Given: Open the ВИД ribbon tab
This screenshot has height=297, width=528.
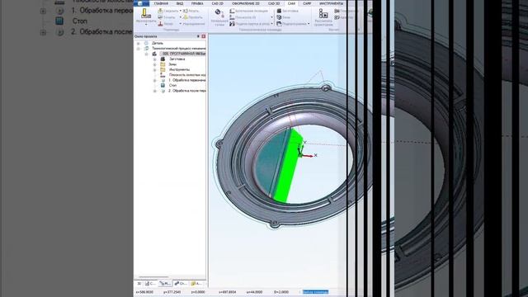Looking at the screenshot, I should pyautogui.click(x=180, y=3).
